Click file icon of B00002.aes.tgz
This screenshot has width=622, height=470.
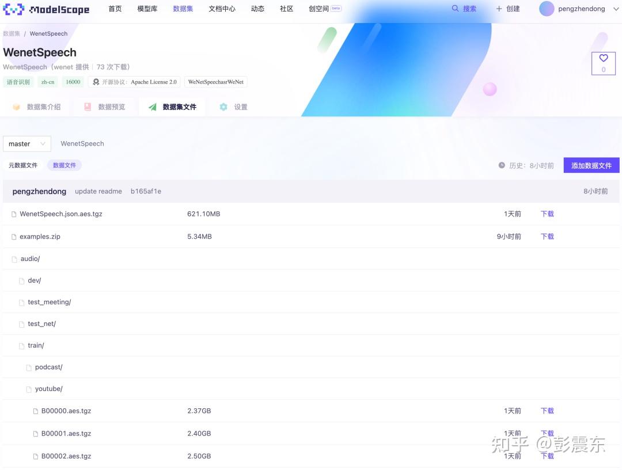[x=36, y=457]
